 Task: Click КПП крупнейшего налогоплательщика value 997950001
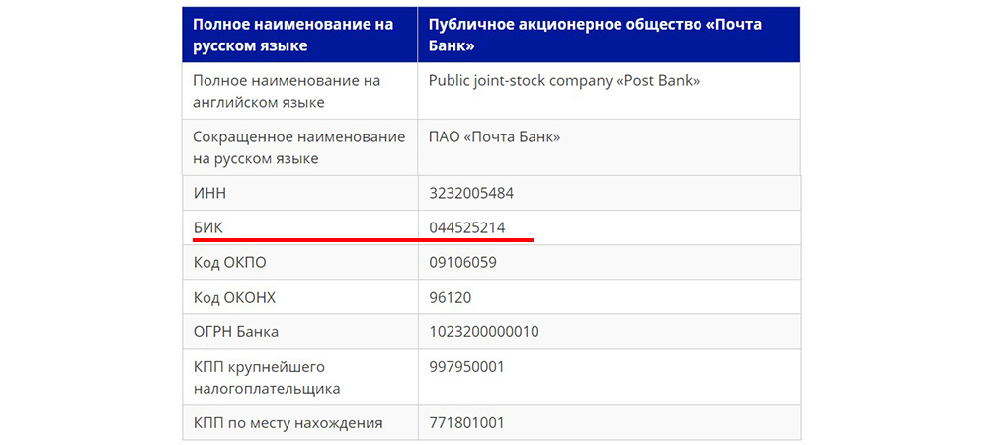click(x=467, y=366)
